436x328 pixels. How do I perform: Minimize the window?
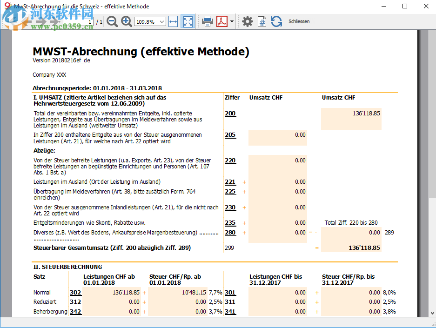tap(384, 6)
